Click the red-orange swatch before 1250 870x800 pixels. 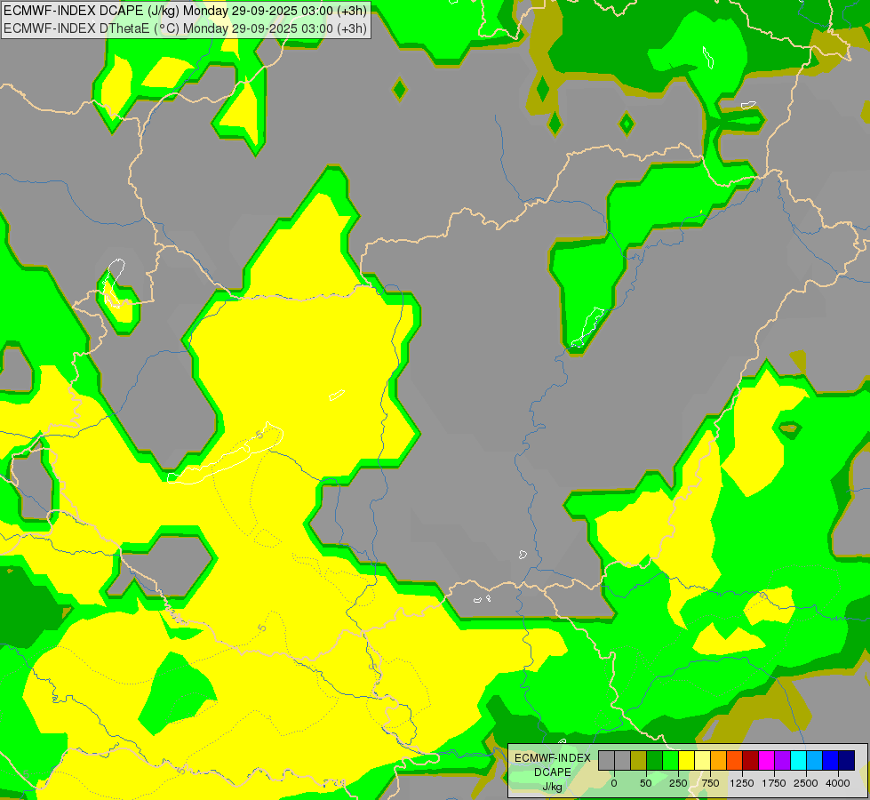click(735, 760)
